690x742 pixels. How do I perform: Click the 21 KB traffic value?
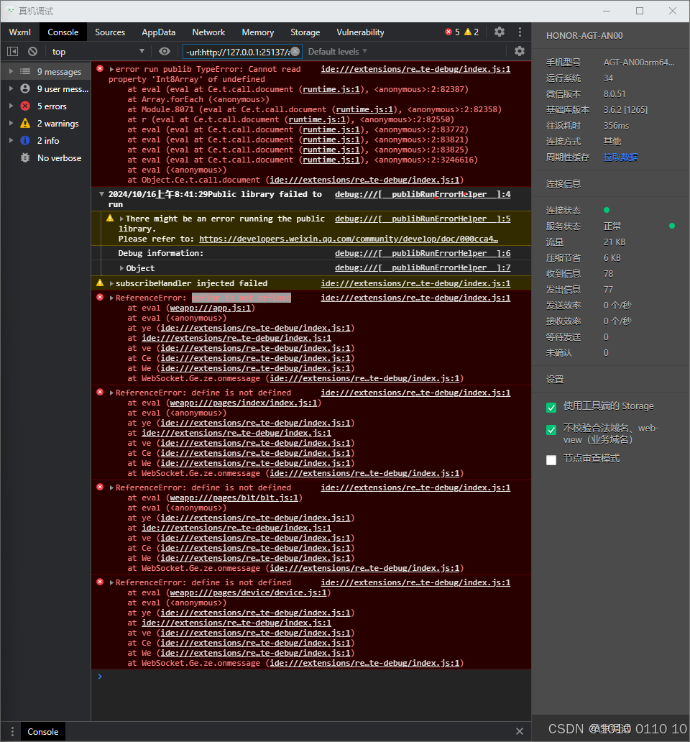[615, 242]
